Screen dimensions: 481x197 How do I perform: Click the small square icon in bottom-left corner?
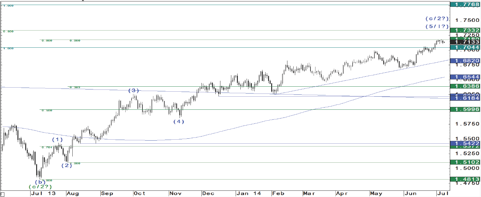click(3, 194)
